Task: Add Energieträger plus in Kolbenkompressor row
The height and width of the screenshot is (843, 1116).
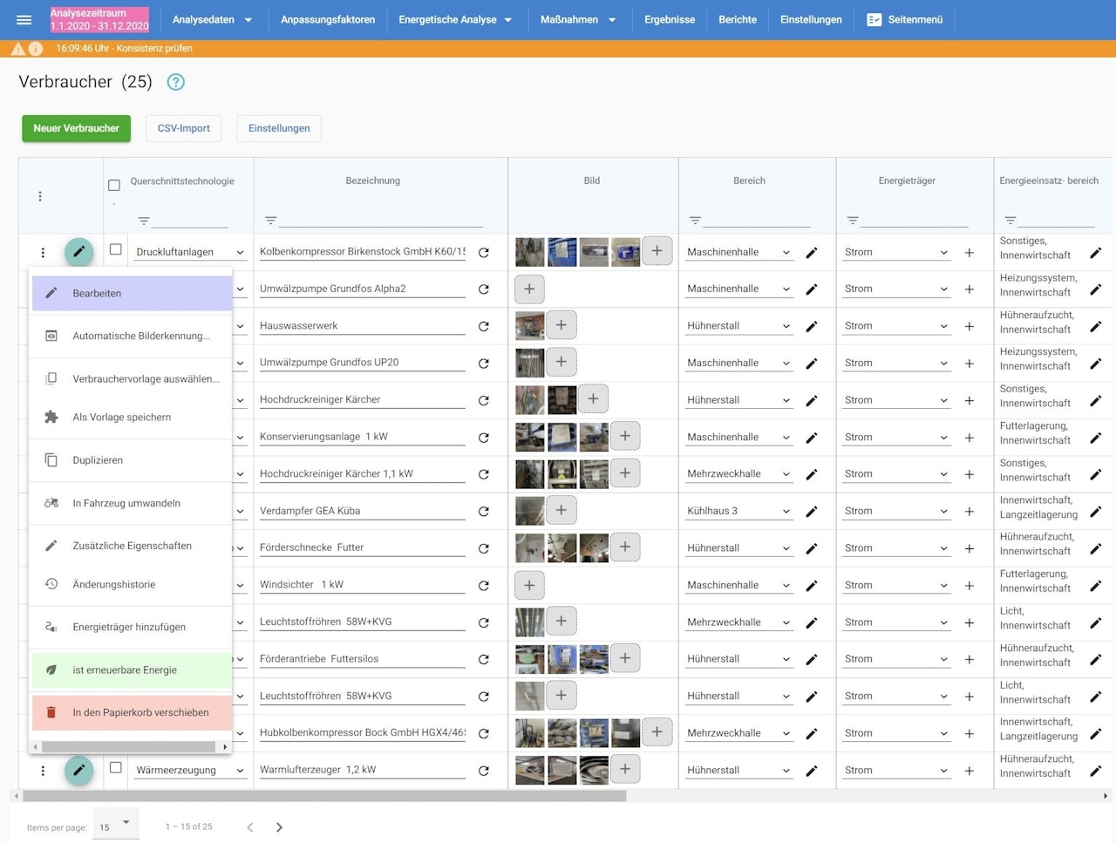Action: coord(969,253)
